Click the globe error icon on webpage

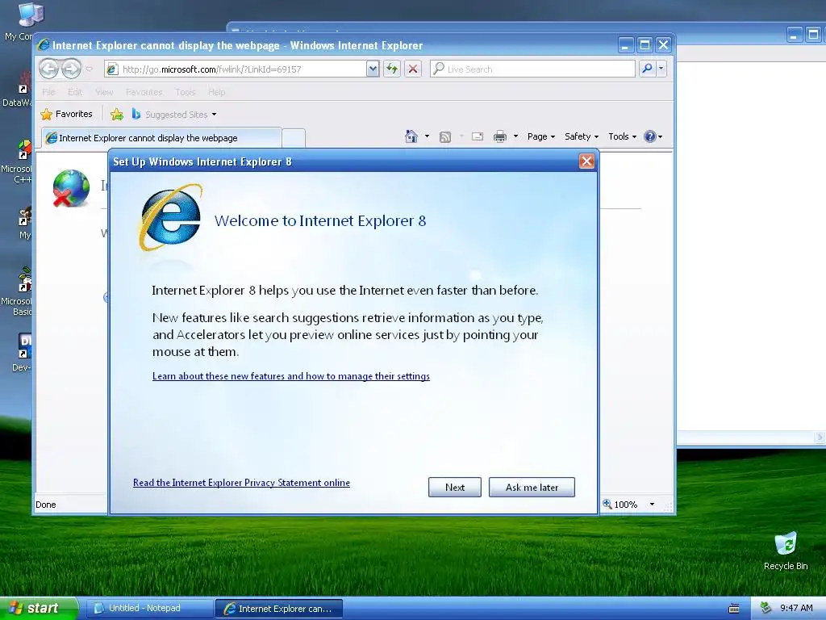tap(71, 188)
